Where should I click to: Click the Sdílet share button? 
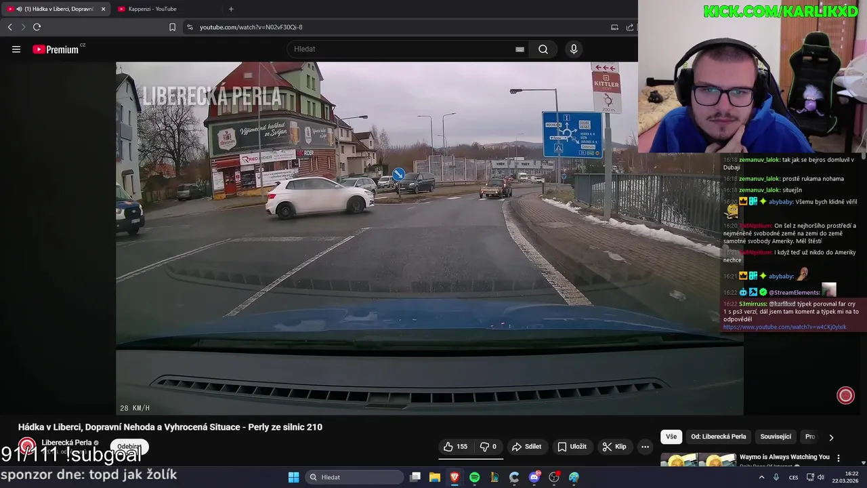(x=526, y=447)
